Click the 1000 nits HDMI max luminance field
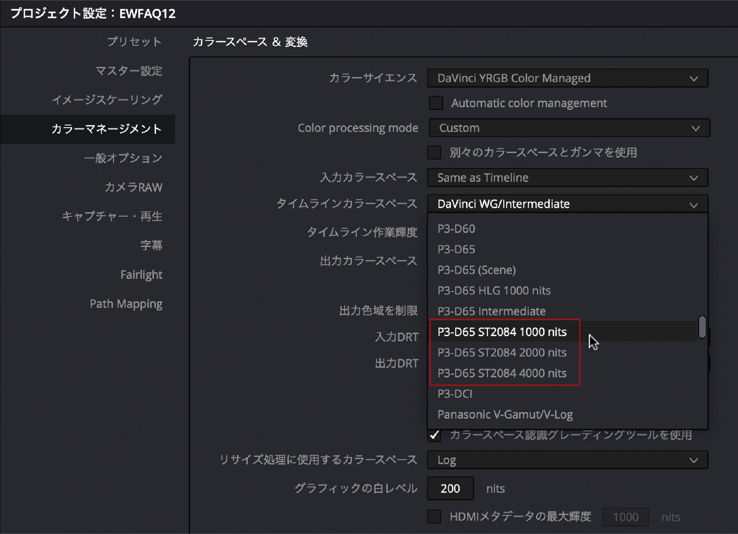 pos(626,517)
